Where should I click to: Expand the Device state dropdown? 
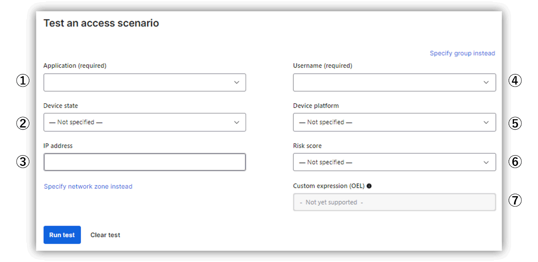[x=145, y=123]
